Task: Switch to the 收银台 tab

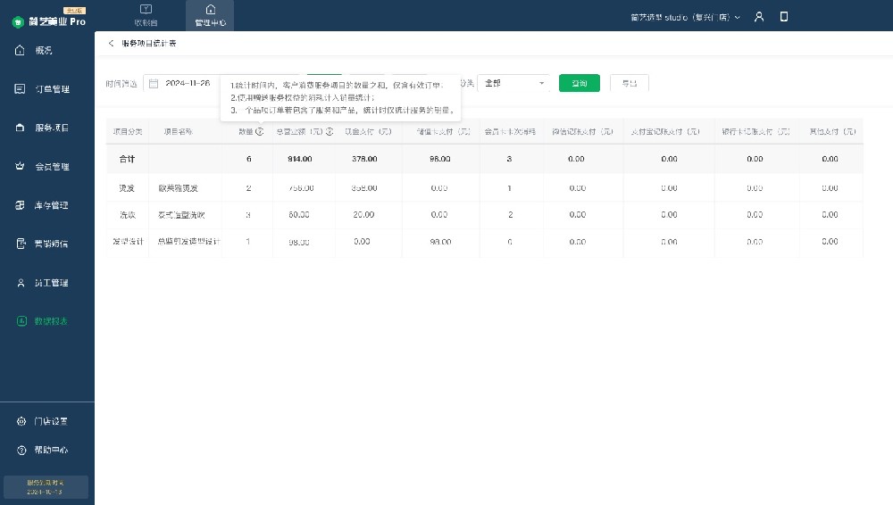Action: [146, 16]
